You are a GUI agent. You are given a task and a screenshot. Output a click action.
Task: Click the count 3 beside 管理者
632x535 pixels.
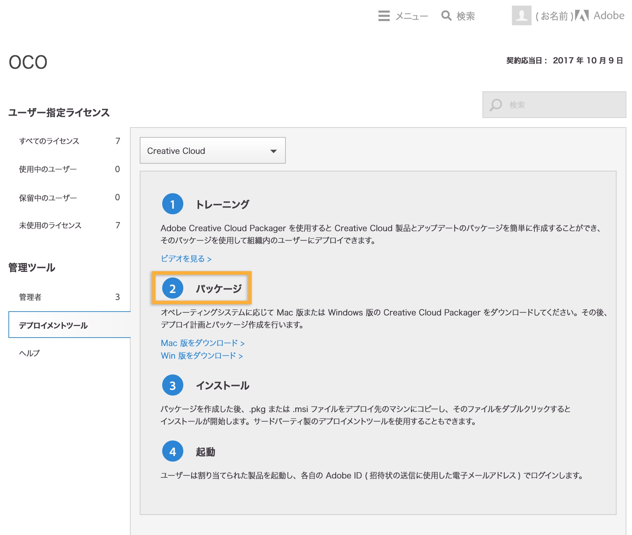117,297
